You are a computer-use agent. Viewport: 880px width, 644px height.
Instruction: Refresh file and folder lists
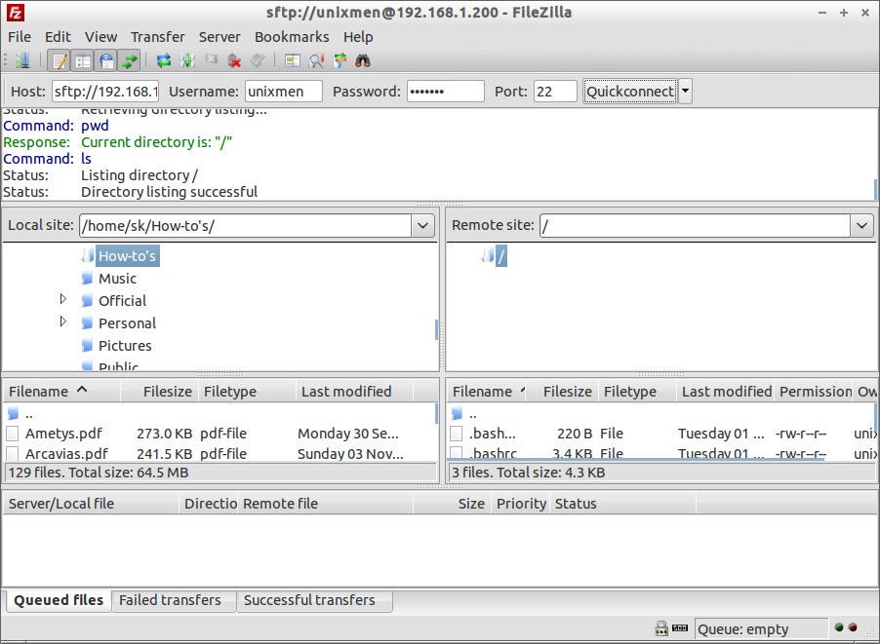coord(164,60)
